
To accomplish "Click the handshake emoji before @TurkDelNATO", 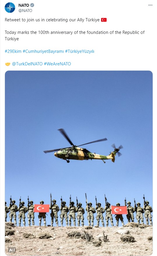I will (8, 64).
